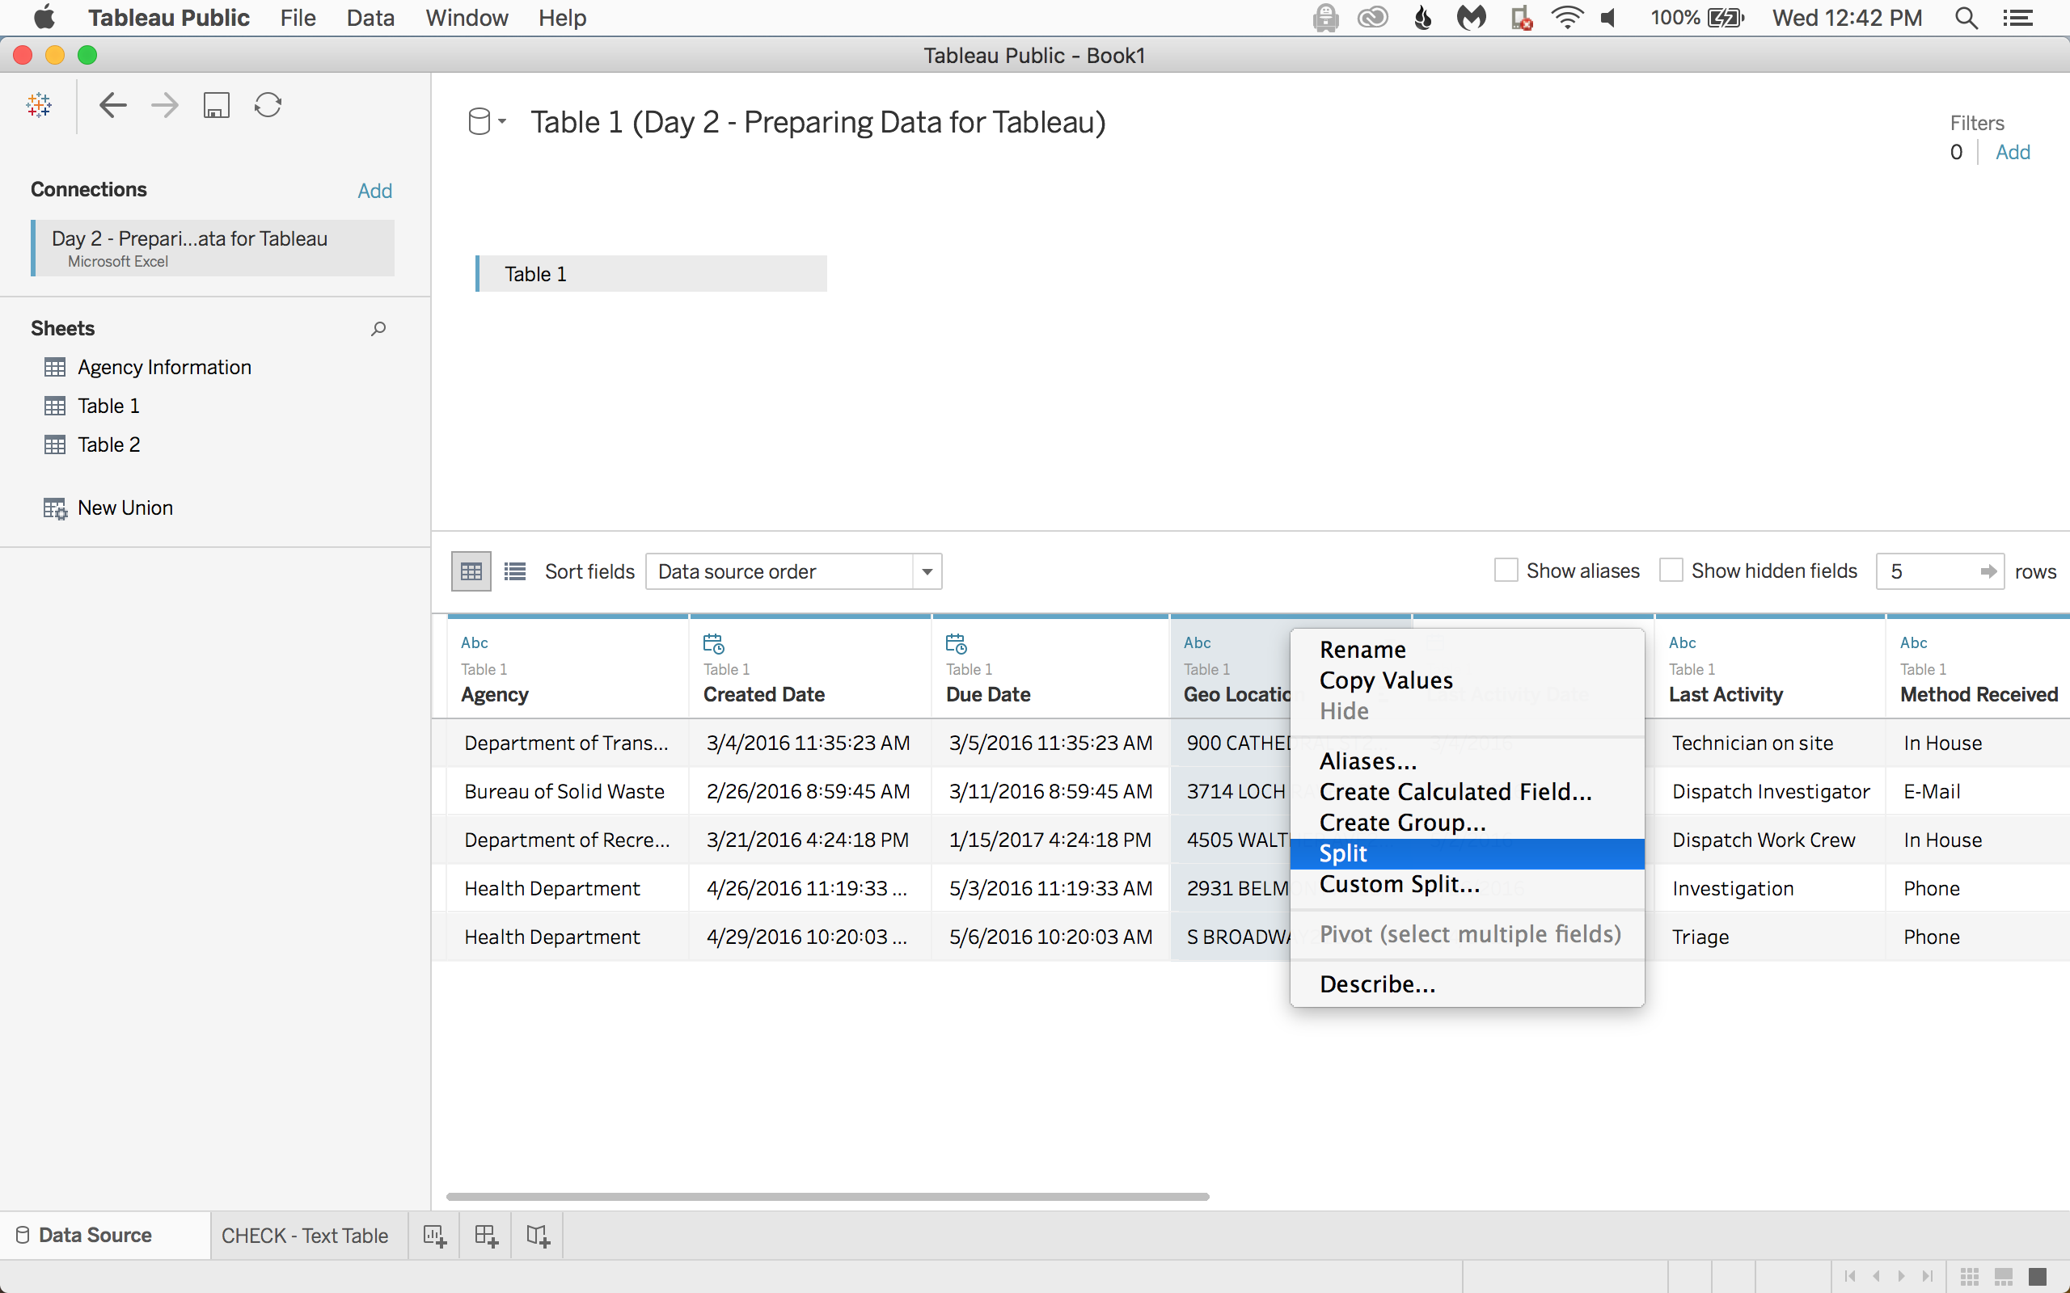Go forward with the right arrow icon
2070x1293 pixels.
(x=165, y=105)
